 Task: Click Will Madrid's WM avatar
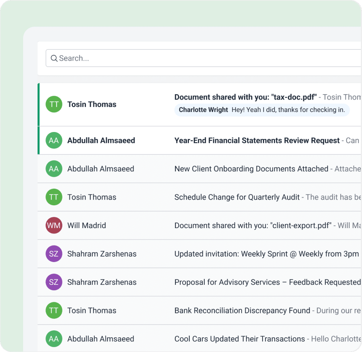click(x=54, y=225)
